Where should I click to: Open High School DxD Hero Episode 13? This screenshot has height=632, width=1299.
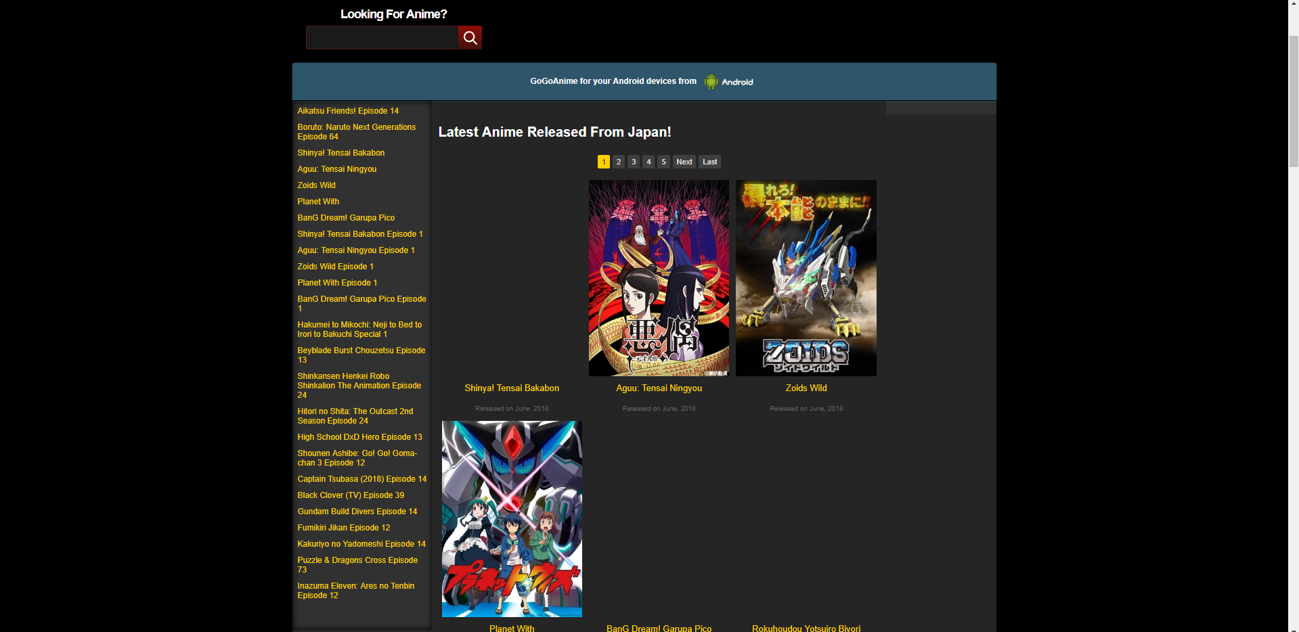coord(359,437)
